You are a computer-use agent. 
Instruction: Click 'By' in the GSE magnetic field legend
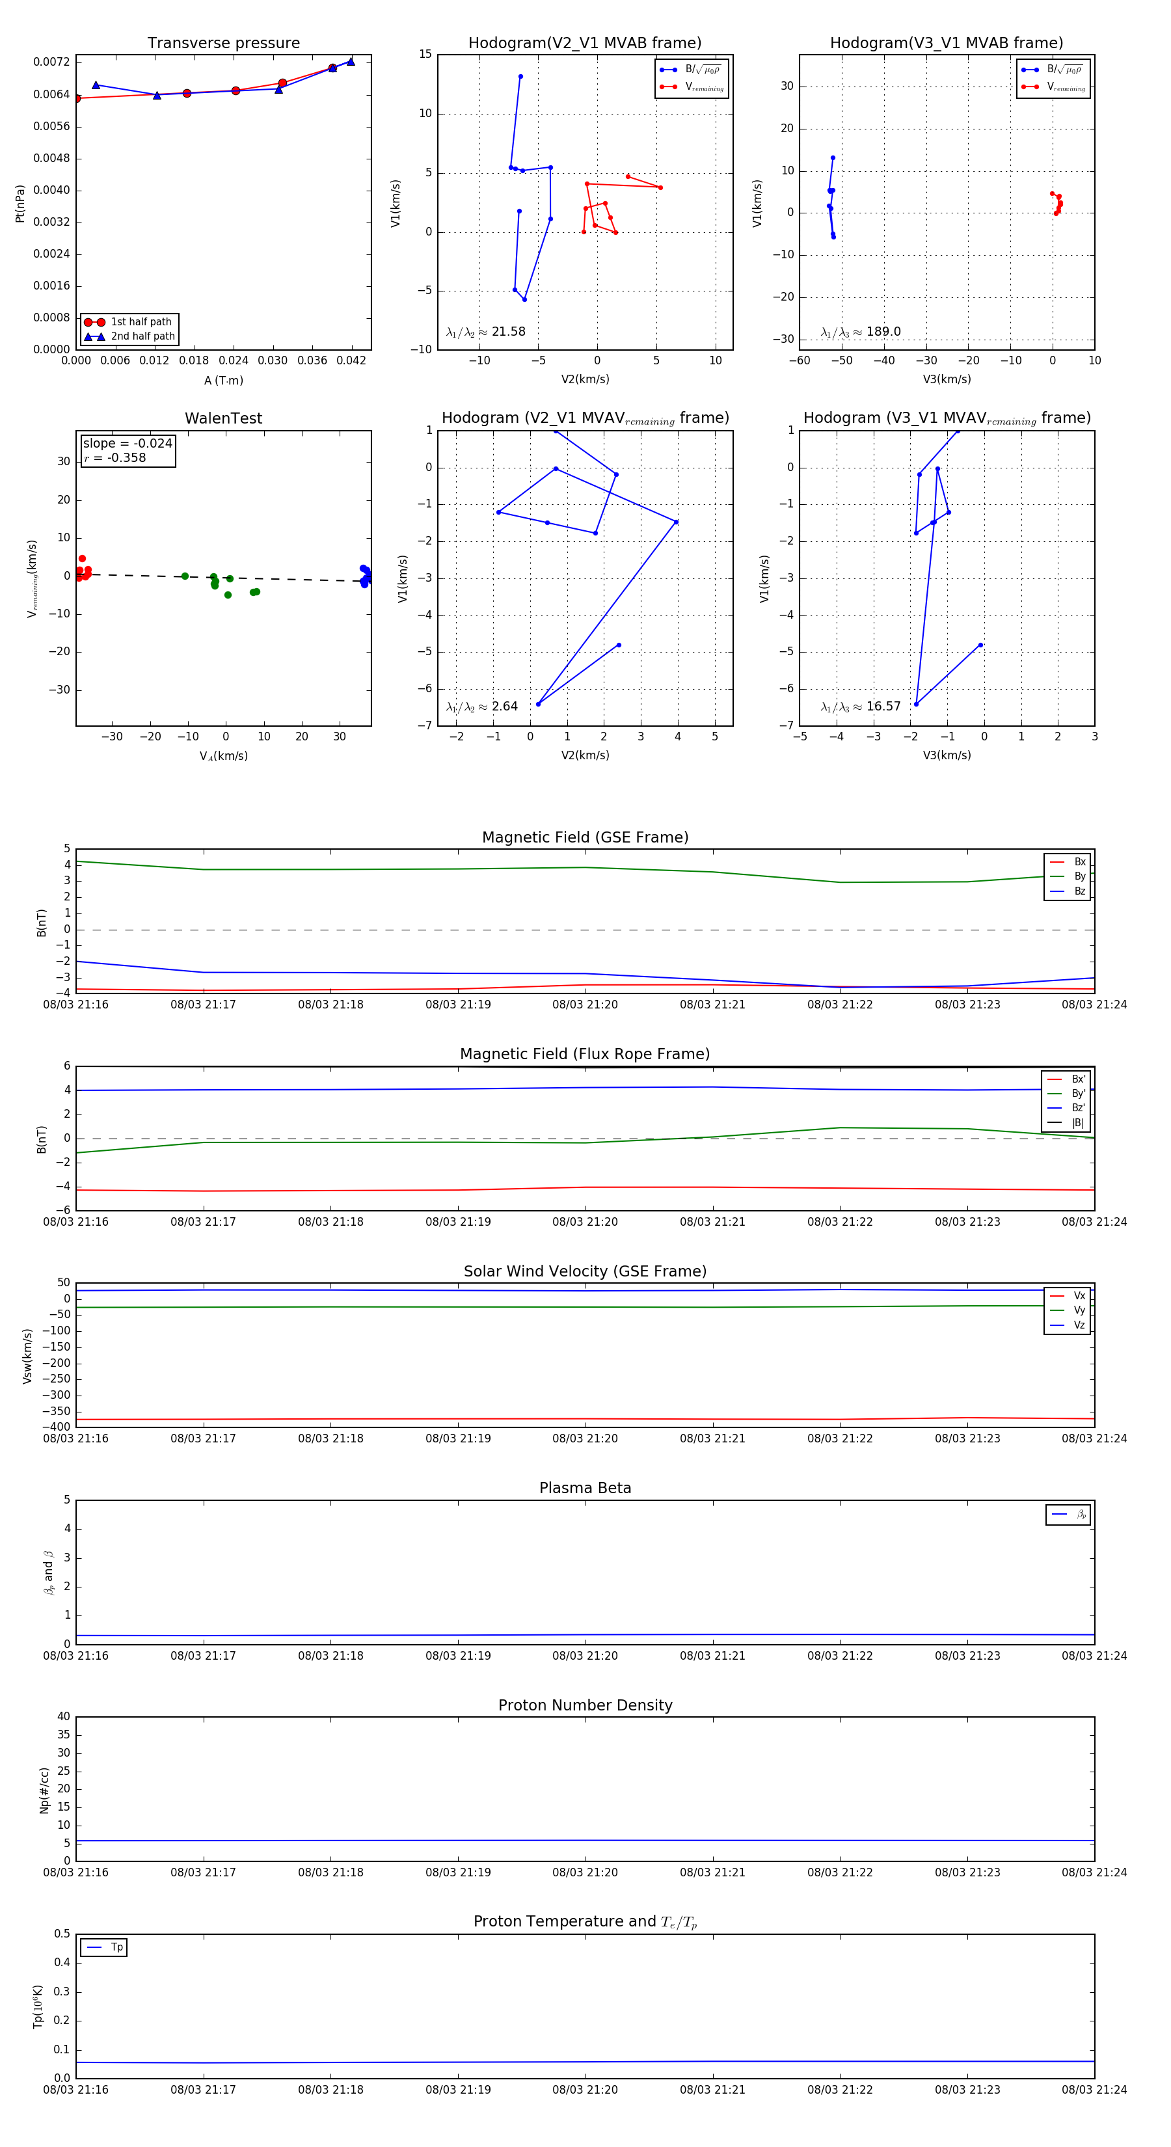(1068, 877)
